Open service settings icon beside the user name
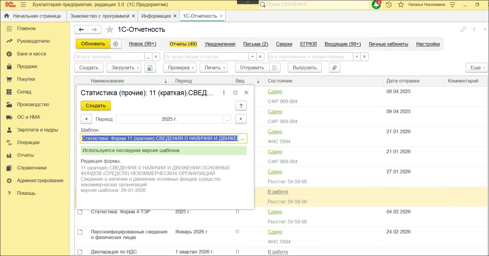Image resolution: width=489 pixels, height=256 pixels. tap(452, 5)
